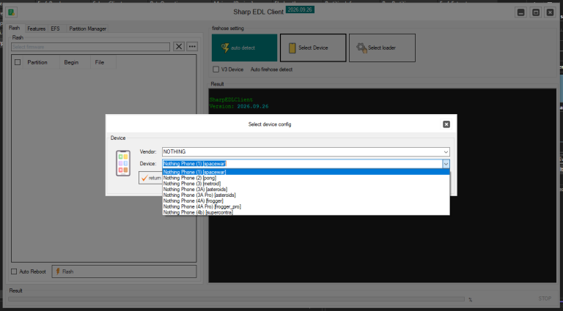Click the Sharp EDL Client app logo icon

pos(12,12)
